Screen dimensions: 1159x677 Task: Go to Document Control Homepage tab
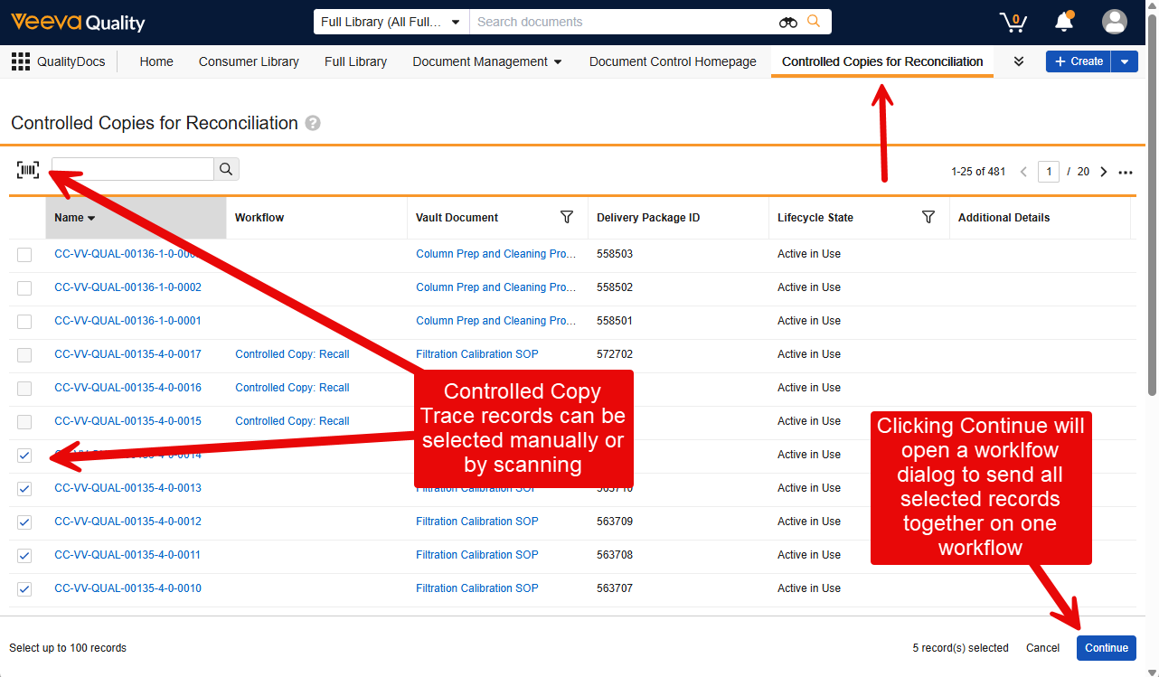pos(673,61)
